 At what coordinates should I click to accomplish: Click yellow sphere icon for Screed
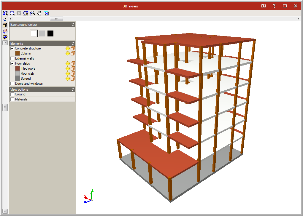68,79
